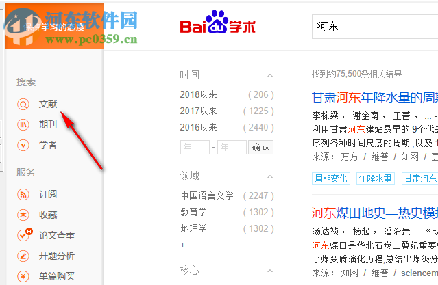Click the 开题分析 pencil icon
438x285 pixels.
tap(23, 256)
